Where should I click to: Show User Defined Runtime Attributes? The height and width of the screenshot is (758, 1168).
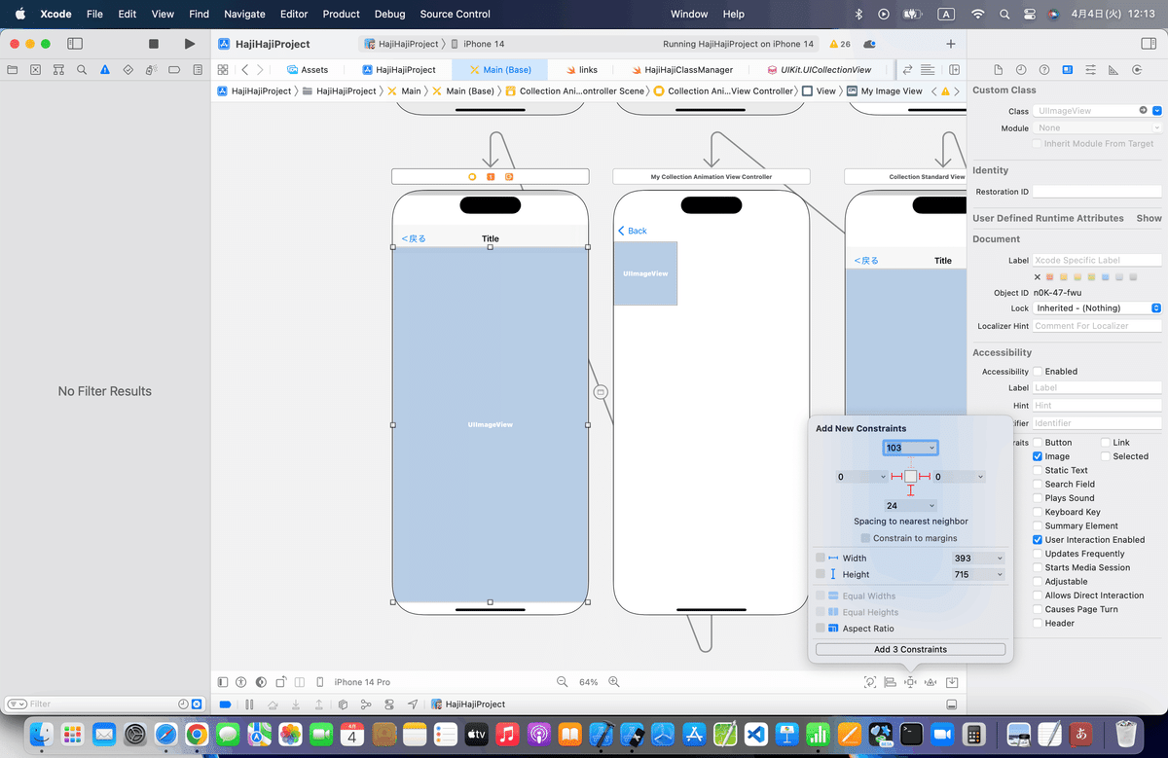[x=1149, y=218]
